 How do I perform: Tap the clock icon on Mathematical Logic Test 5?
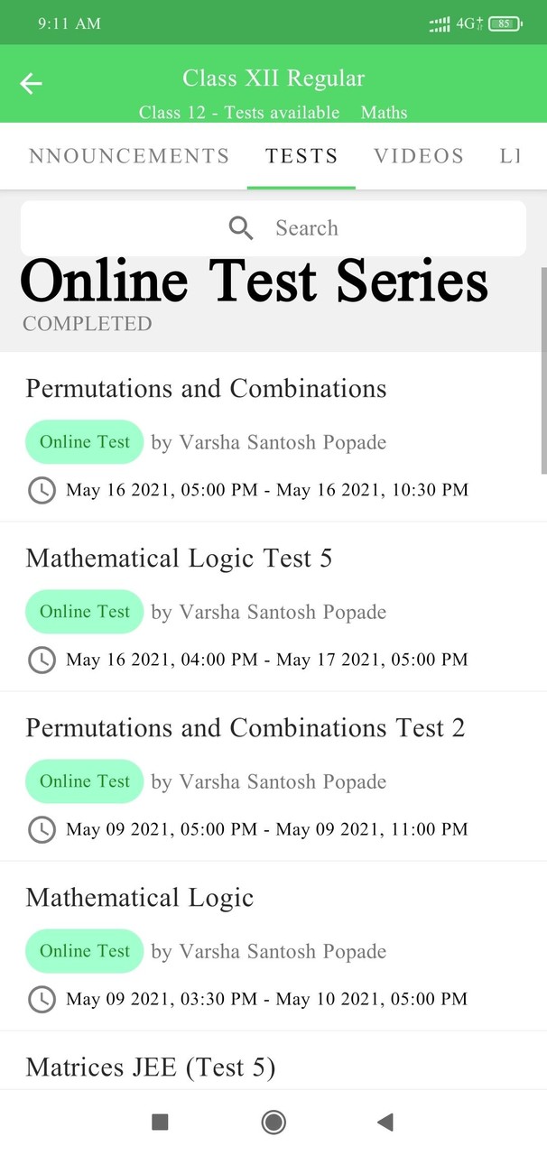tap(42, 660)
